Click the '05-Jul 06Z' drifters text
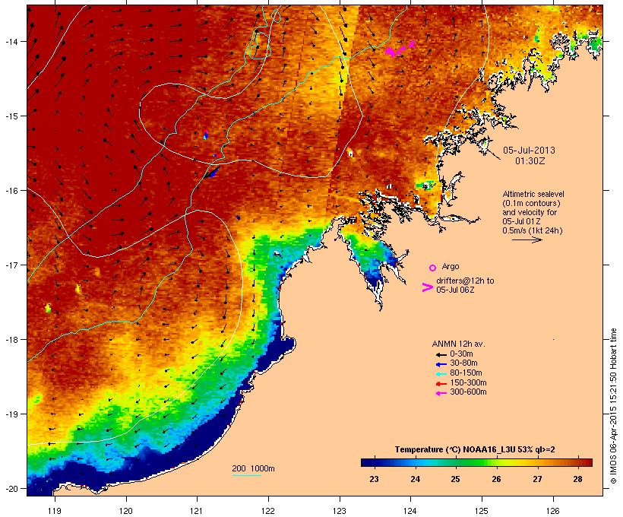The width and height of the screenshot is (623, 517). tap(455, 290)
